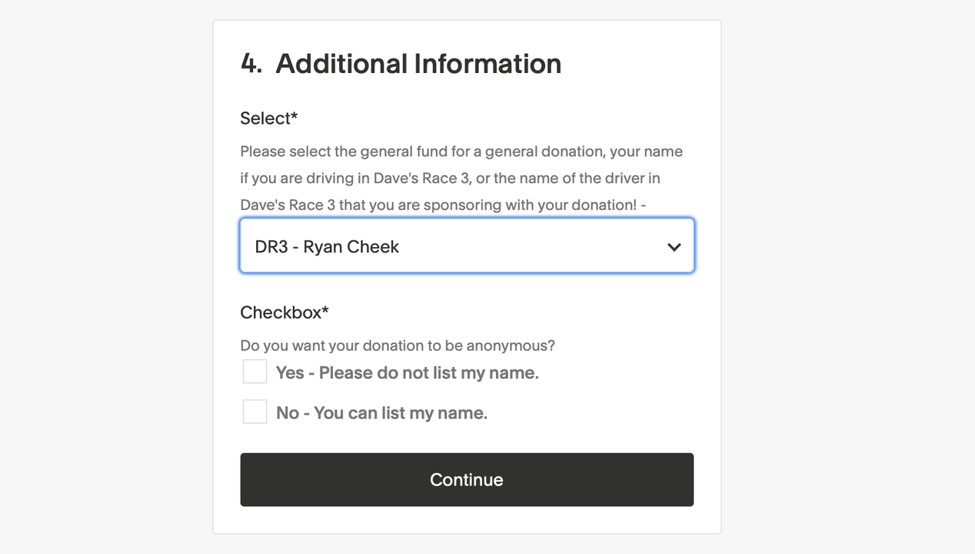Click the required asterisk next to Select
The image size is (975, 554).
pyautogui.click(x=294, y=115)
